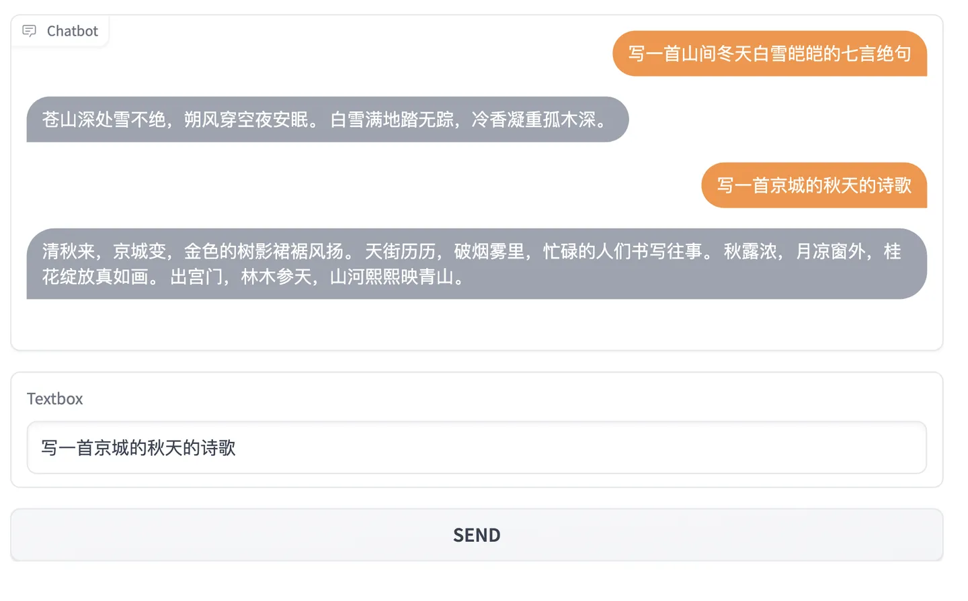Click the chat bubble icon beside Chatbot
This screenshot has height=601, width=968.
[x=29, y=31]
